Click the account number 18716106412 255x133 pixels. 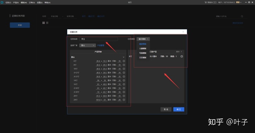(229, 2)
